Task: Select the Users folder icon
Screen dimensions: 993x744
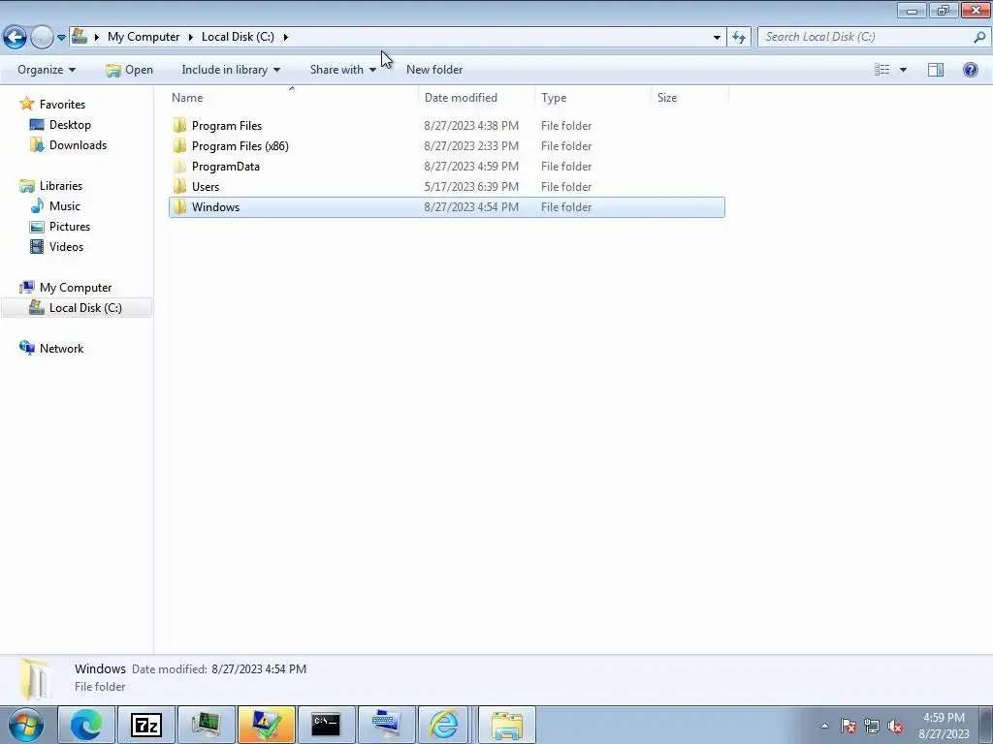Action: coord(179,186)
